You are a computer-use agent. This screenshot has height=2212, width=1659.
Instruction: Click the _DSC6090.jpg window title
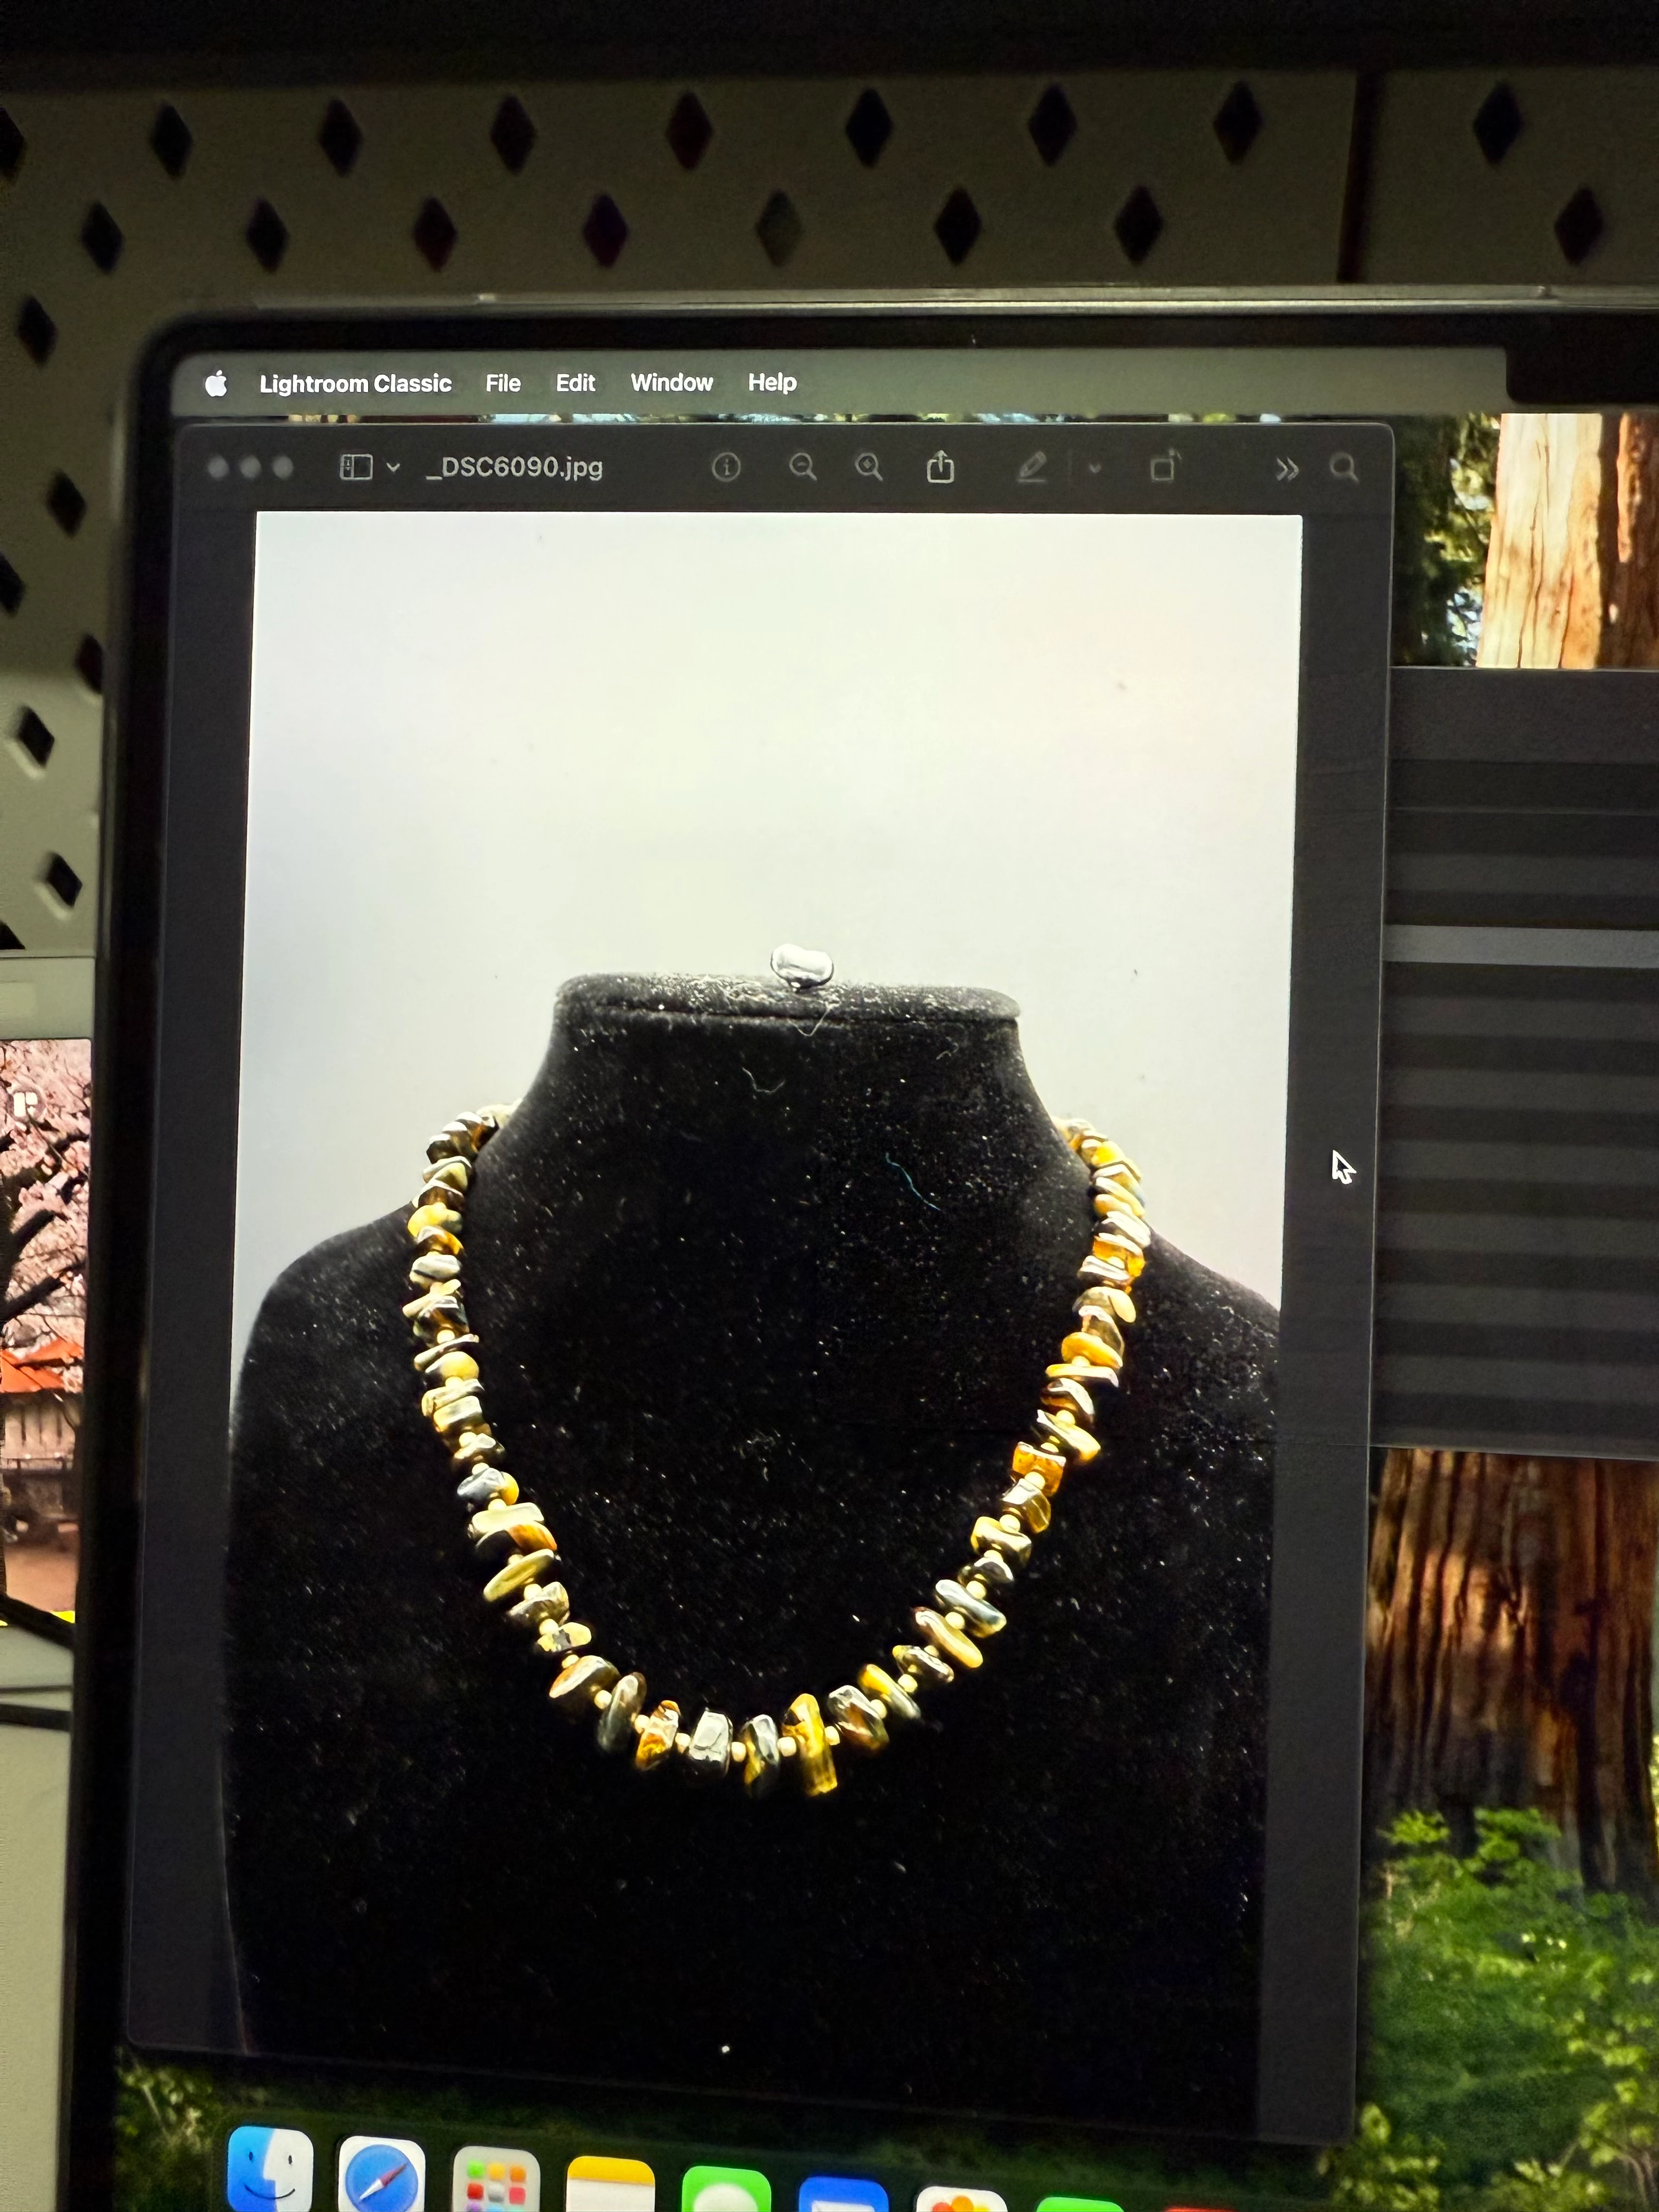click(x=515, y=467)
